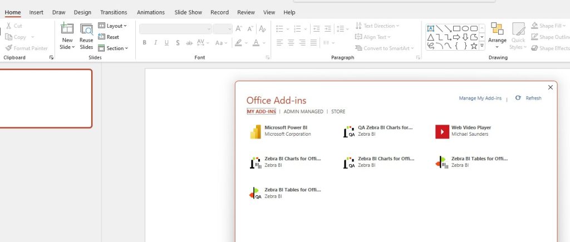Click Convert to SmartArt button
This screenshot has width=570, height=242.
[x=384, y=48]
